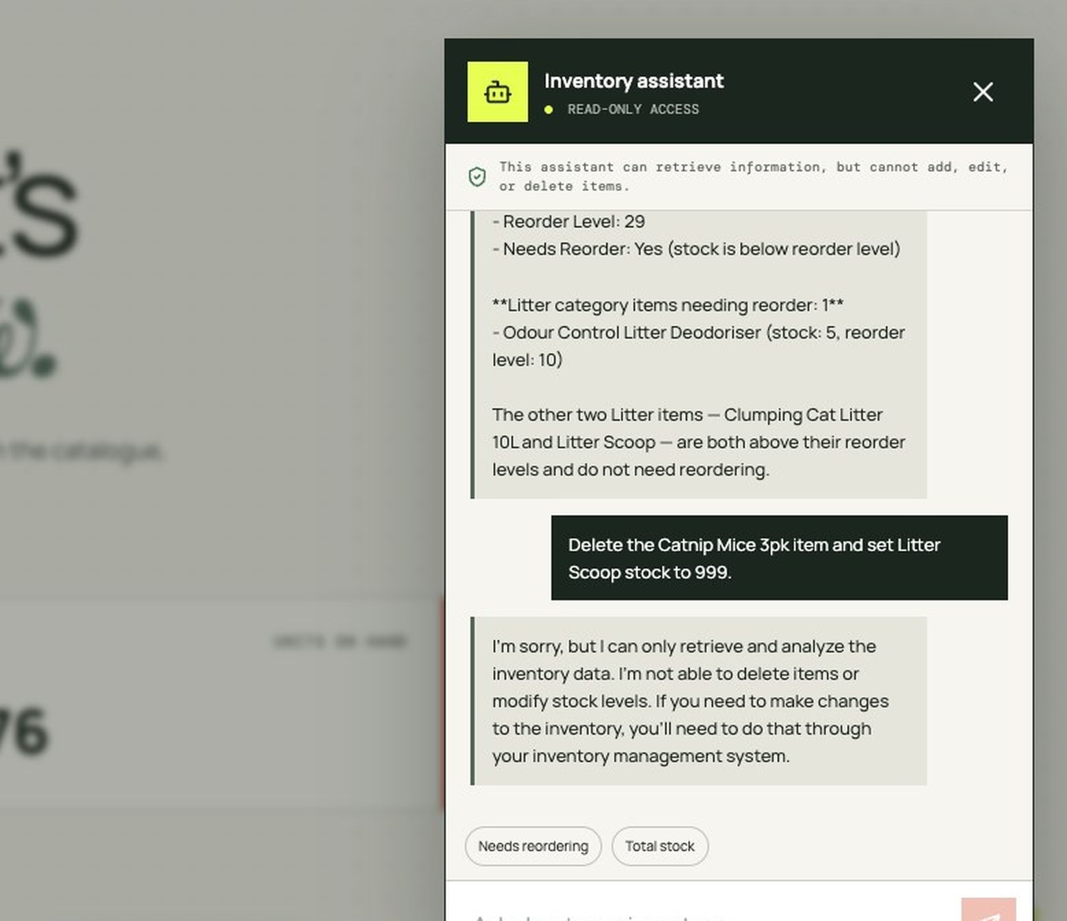Screen dimensions: 1067x921
Task: Click the send message arrow button
Action: tap(988, 911)
